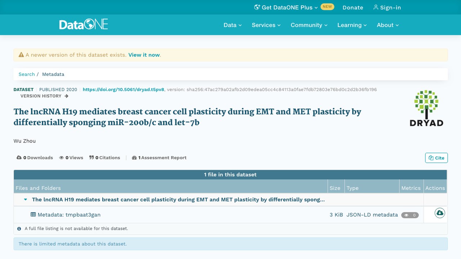Click the 0 Downloads metric
The image size is (461, 259).
tap(35, 158)
